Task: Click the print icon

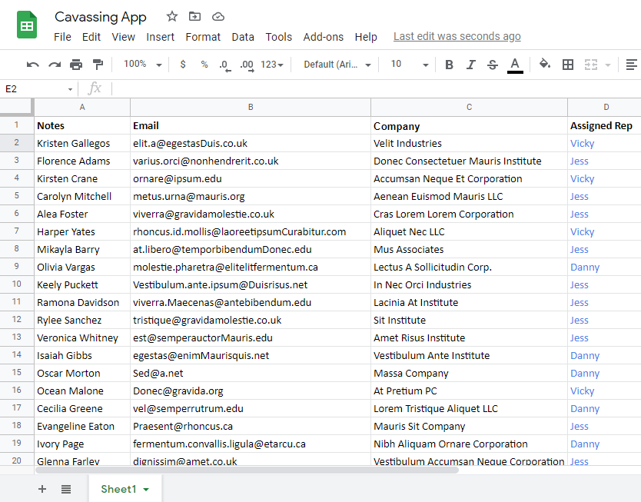Action: point(76,65)
